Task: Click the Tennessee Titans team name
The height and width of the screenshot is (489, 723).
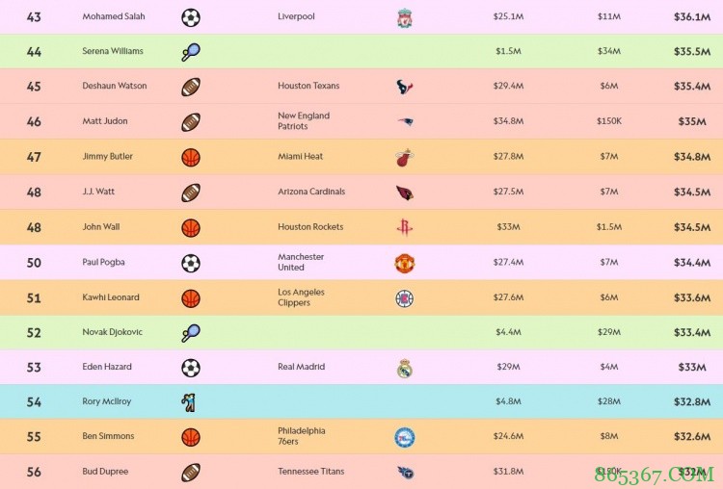Action: point(310,472)
